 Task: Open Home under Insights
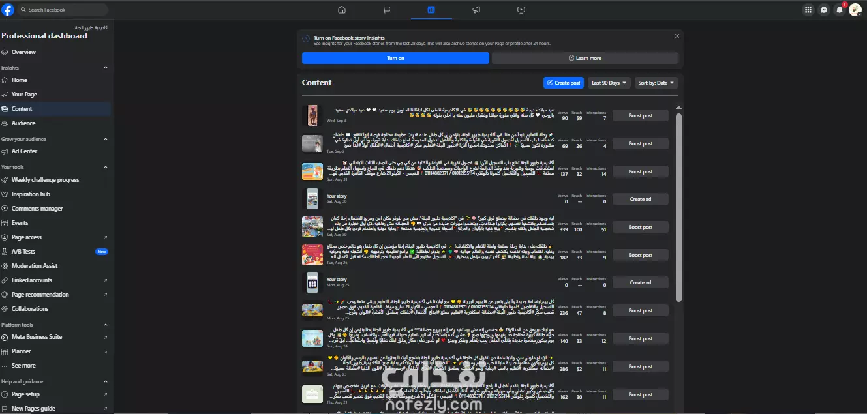point(55,80)
